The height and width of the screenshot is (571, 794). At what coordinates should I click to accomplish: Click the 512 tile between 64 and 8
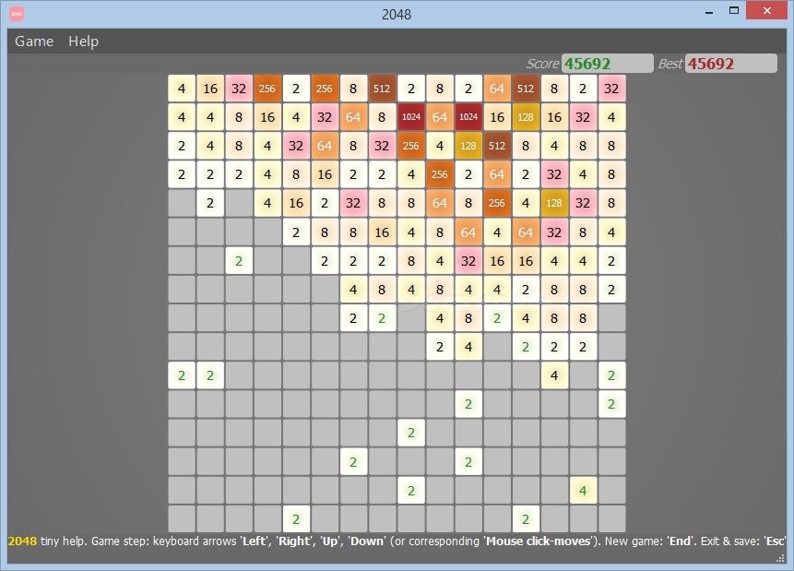pos(525,89)
